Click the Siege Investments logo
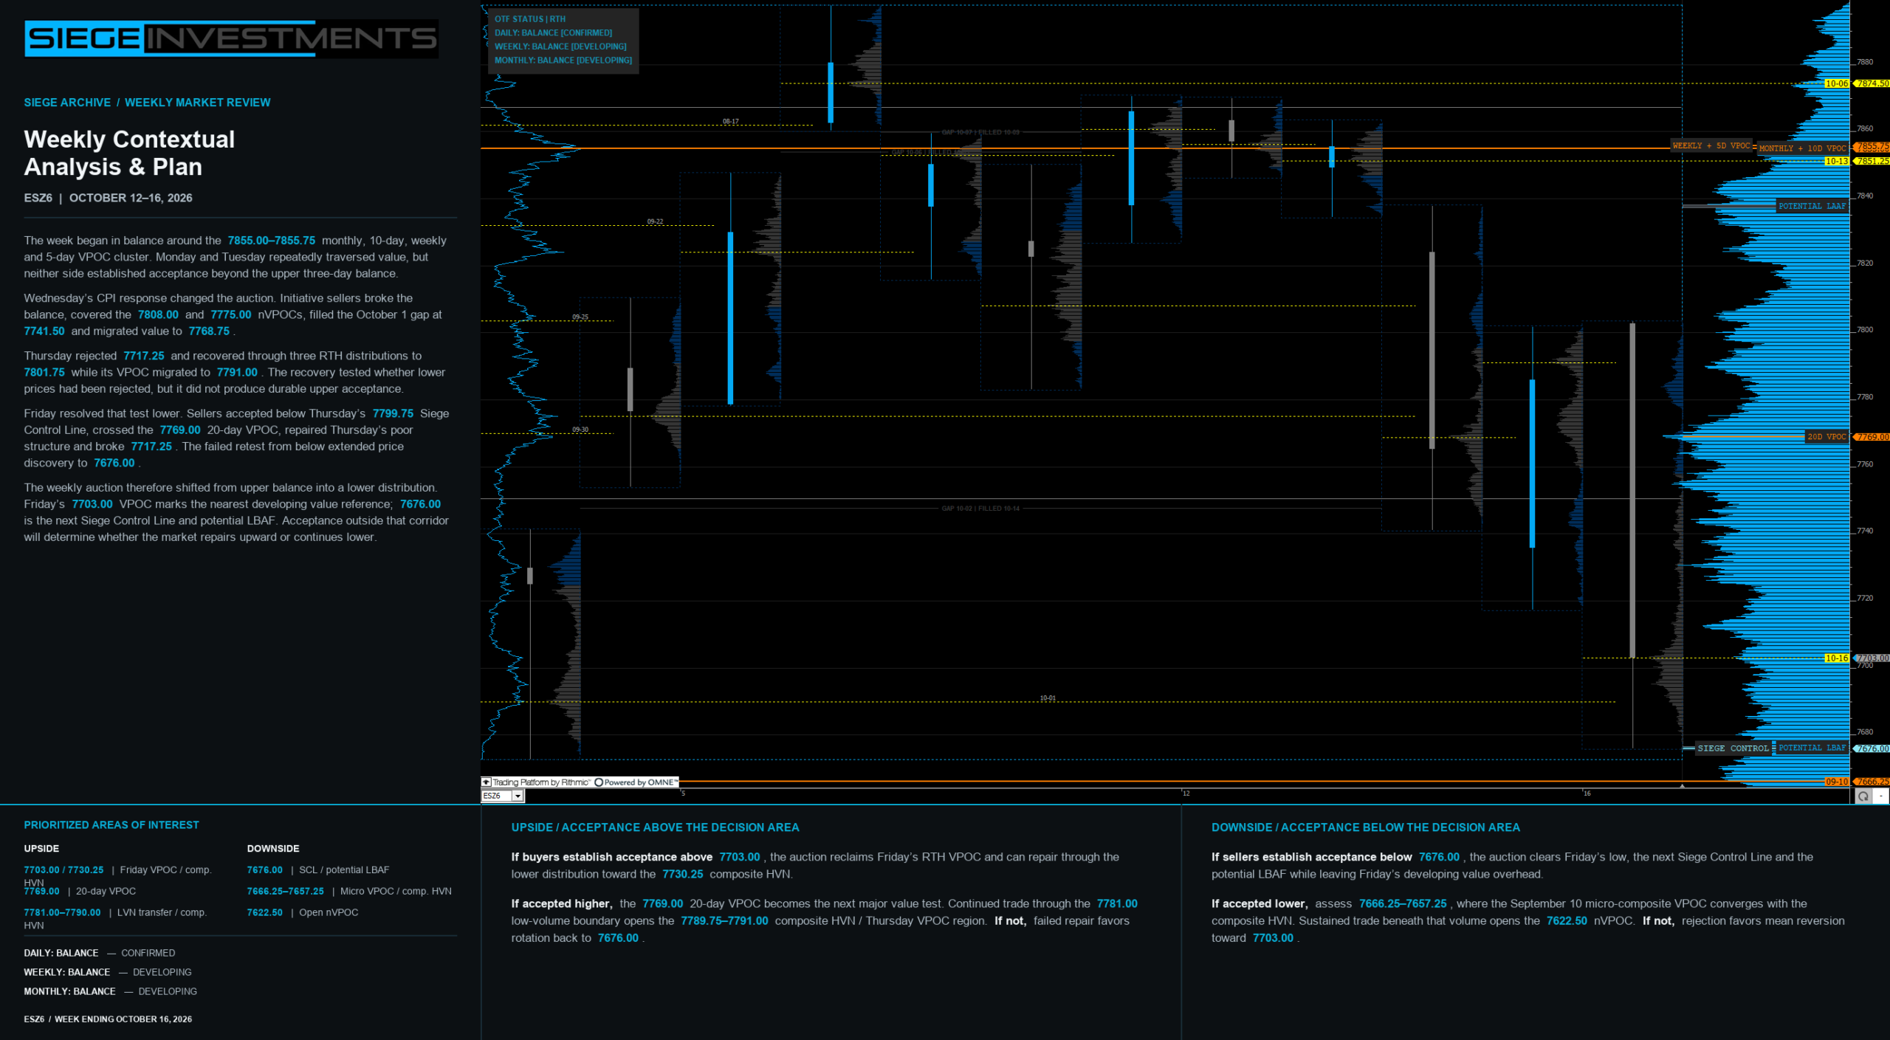Screen dimensions: 1890x1040 (x=231, y=38)
